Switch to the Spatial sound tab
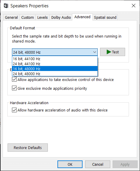The width and height of the screenshot is (140, 171). pyautogui.click(x=105, y=17)
